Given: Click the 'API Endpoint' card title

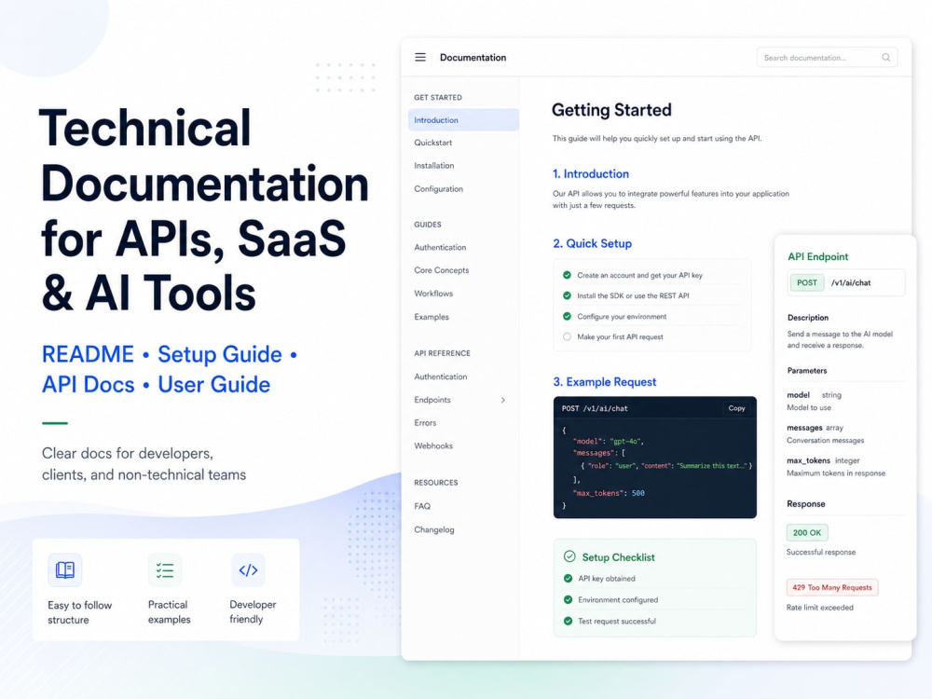Looking at the screenshot, I should (x=817, y=257).
